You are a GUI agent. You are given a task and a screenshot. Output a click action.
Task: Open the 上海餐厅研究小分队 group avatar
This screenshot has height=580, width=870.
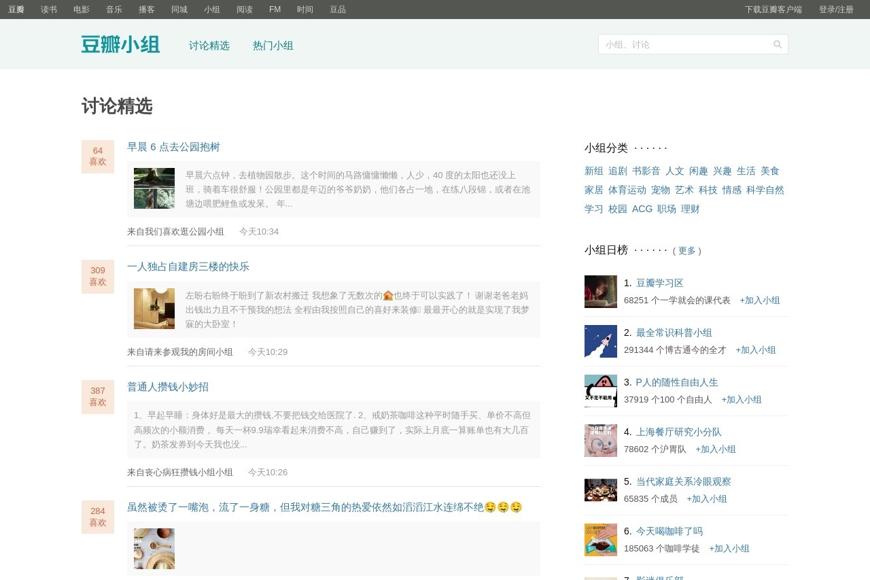click(x=600, y=441)
